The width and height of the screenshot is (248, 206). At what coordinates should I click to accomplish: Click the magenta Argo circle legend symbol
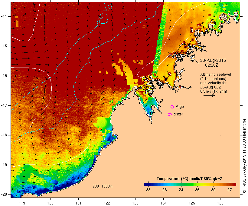(172, 107)
